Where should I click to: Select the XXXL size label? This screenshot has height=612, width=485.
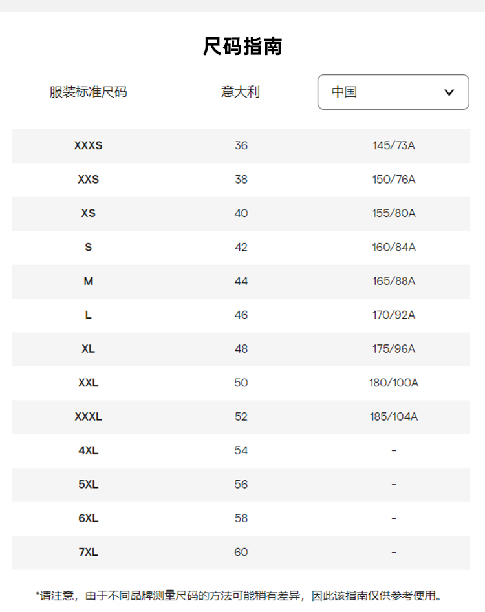[x=89, y=417]
